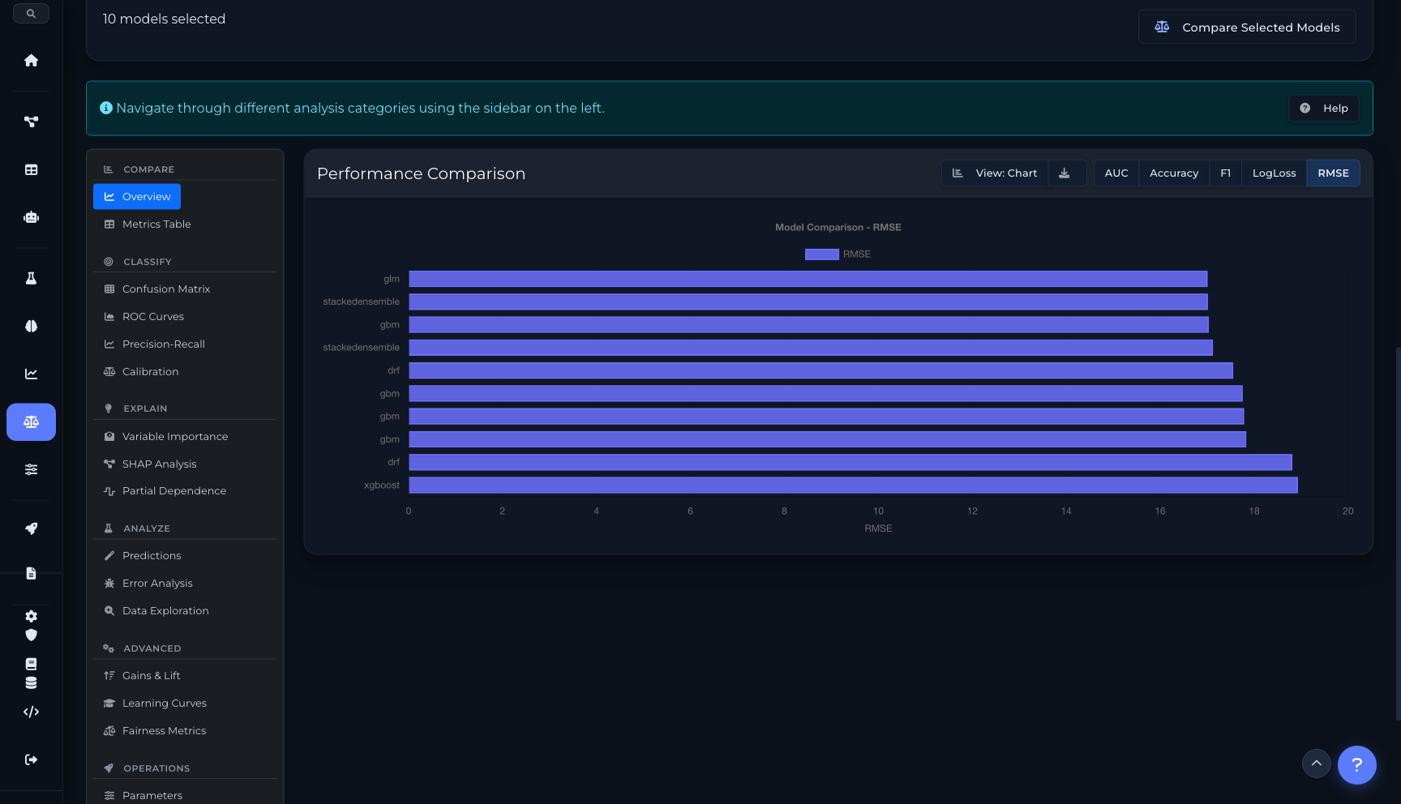This screenshot has width=1401, height=804.
Task: Open the Home page from the sidebar
Action: (31, 60)
